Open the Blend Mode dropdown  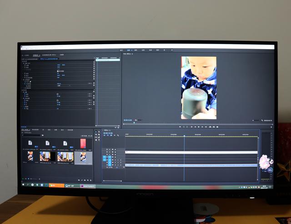[63, 86]
